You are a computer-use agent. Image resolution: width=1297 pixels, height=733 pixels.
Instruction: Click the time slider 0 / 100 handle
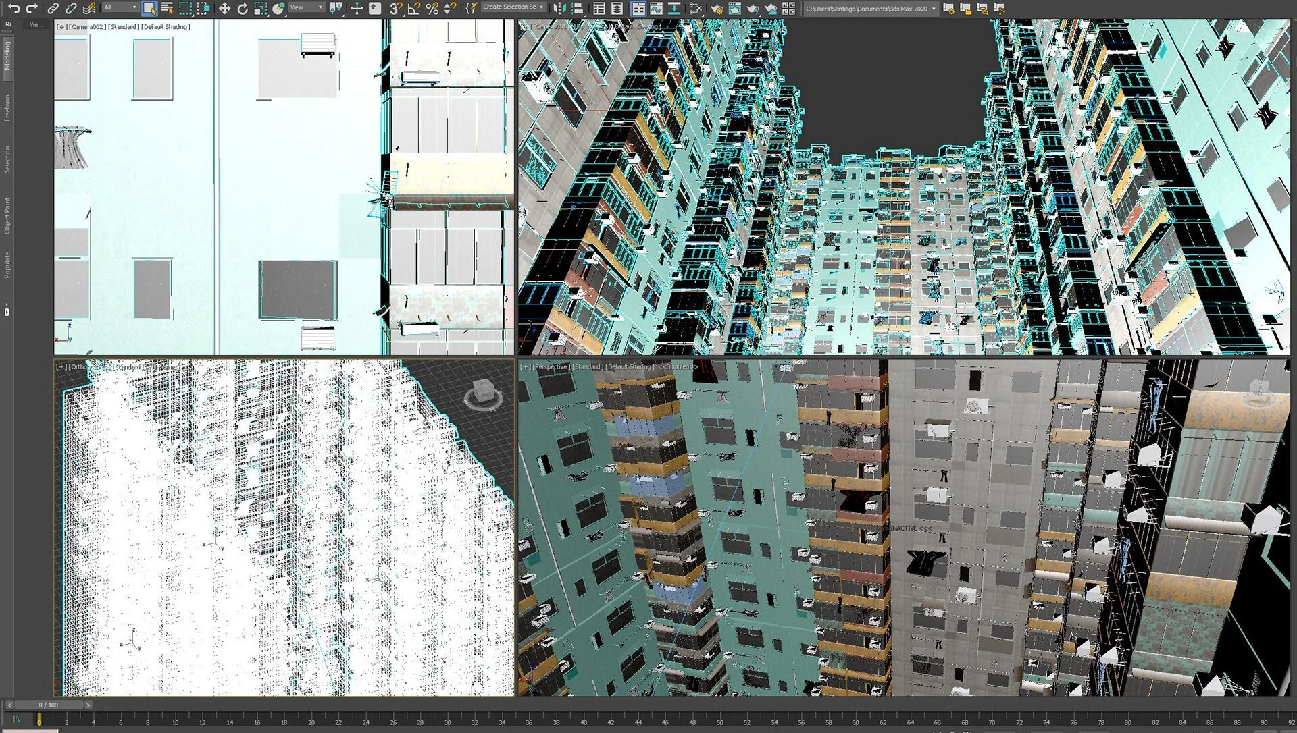[48, 705]
